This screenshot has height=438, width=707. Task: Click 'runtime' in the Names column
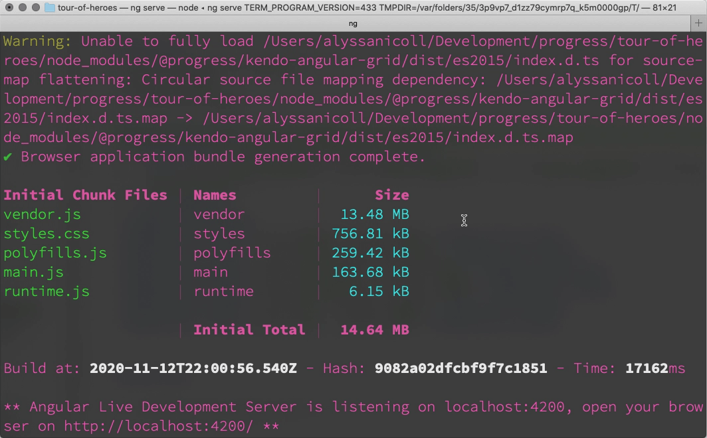pyautogui.click(x=224, y=292)
